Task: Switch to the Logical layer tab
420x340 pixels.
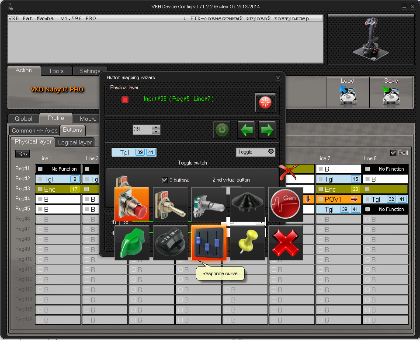Action: pos(75,142)
